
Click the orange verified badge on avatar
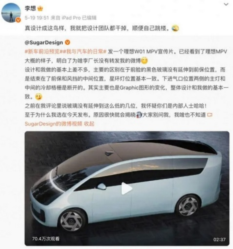pos(18,20)
